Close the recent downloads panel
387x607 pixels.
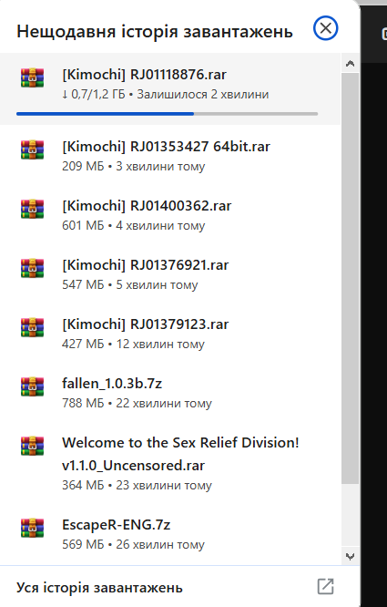click(325, 28)
